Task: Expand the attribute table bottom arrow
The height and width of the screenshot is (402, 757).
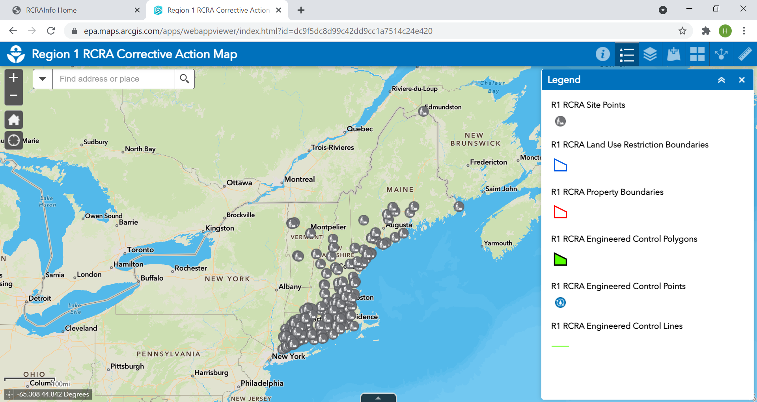Action: point(378,398)
